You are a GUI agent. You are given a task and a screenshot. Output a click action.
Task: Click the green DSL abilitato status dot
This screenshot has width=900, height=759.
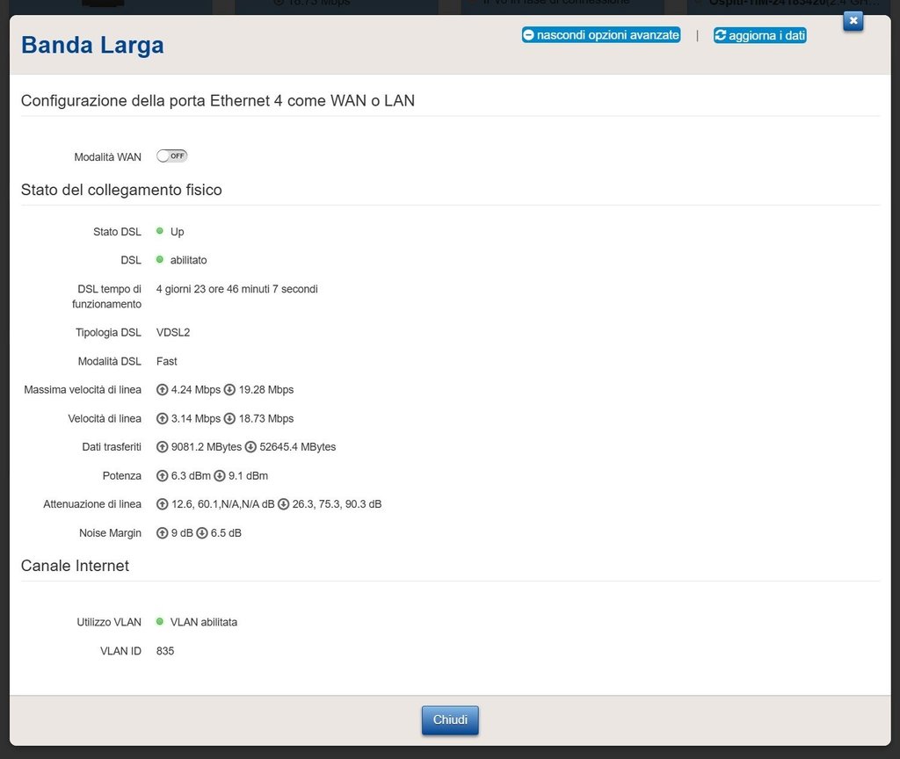tap(160, 260)
